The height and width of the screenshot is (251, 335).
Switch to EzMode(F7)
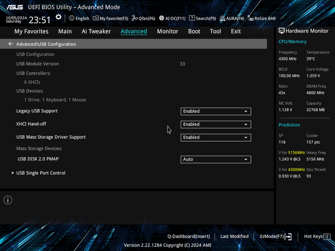click(x=275, y=236)
